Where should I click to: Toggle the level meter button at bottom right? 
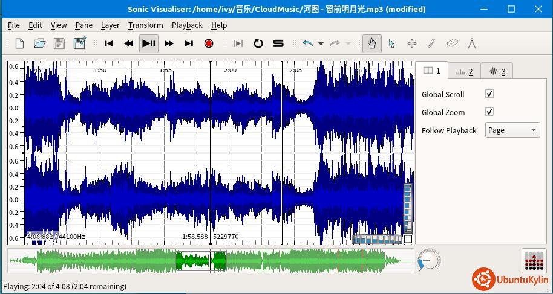point(534,261)
